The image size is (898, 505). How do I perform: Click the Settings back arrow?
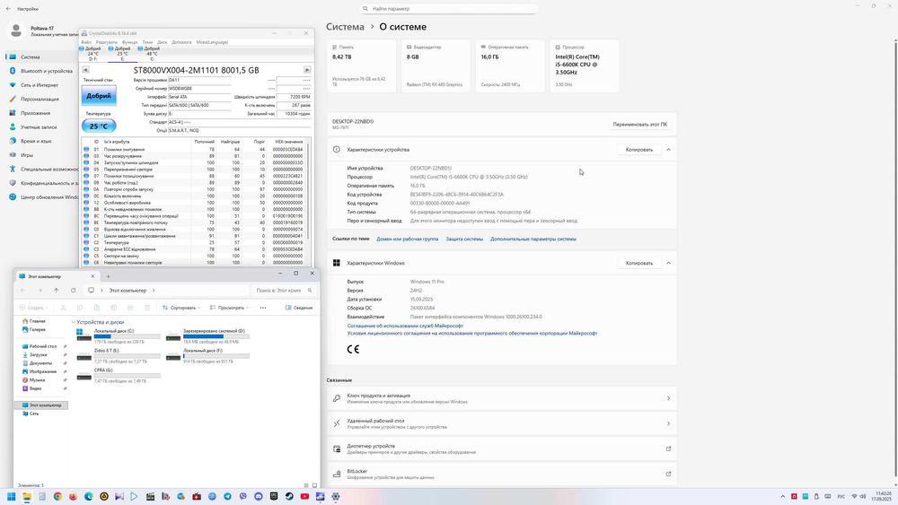(8, 9)
